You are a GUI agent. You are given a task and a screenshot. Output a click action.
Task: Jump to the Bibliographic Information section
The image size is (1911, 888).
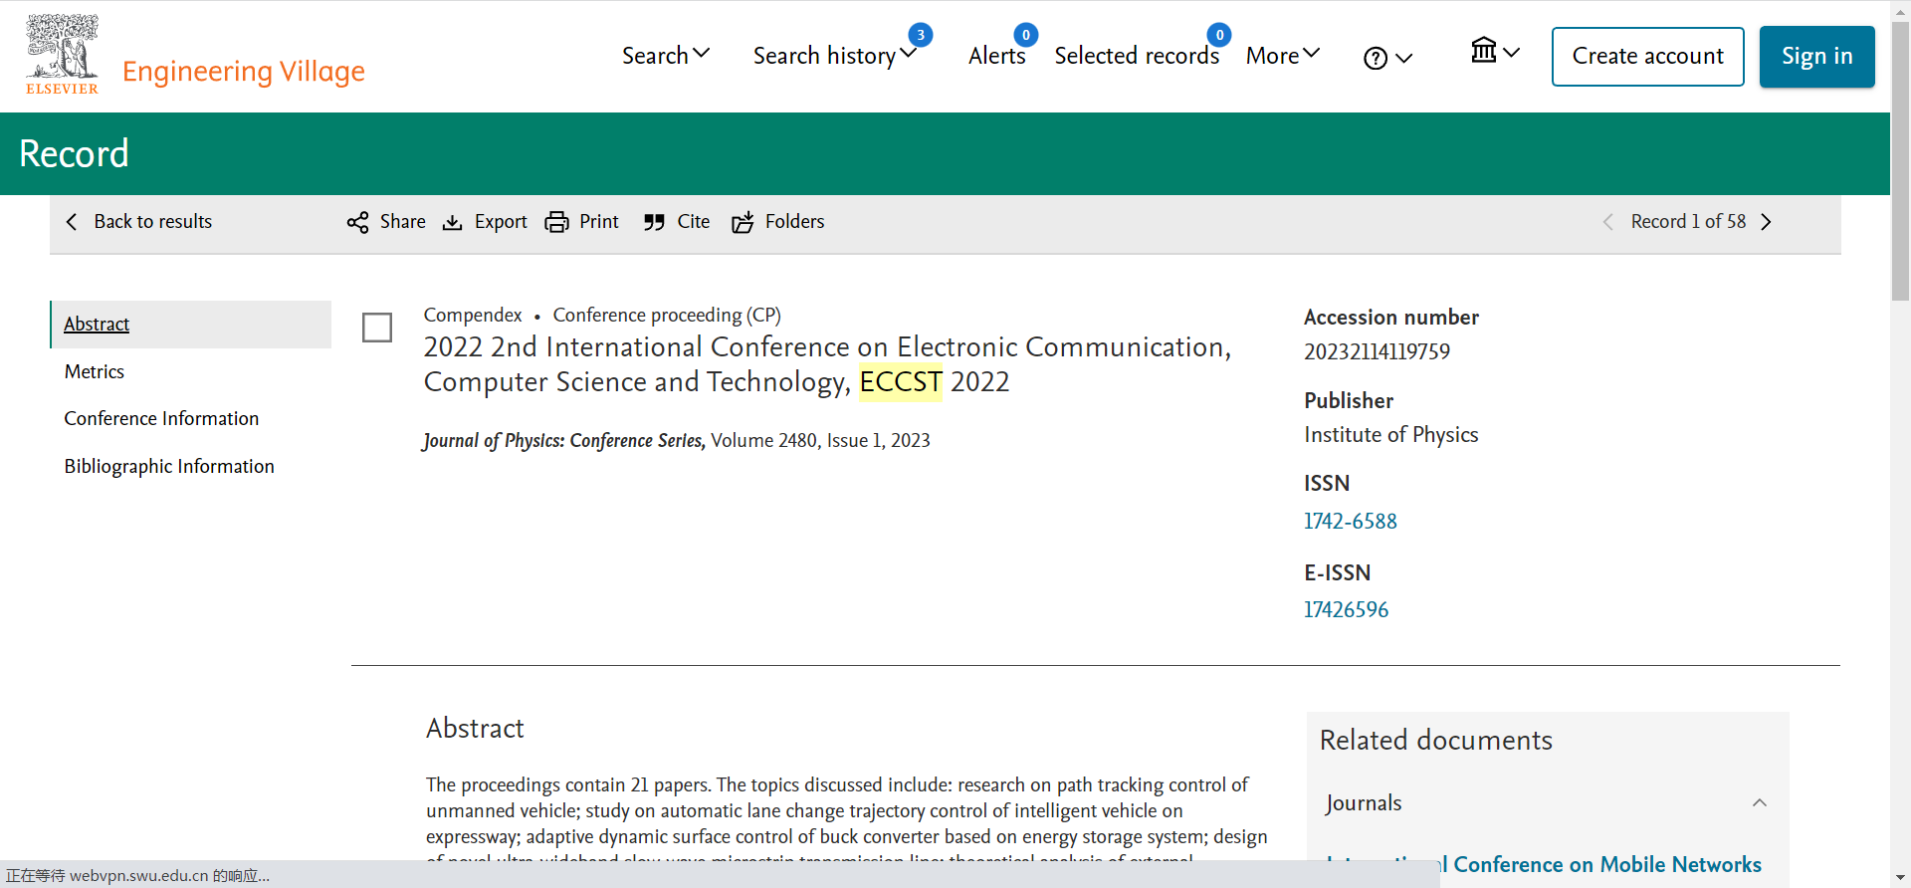pos(169,467)
